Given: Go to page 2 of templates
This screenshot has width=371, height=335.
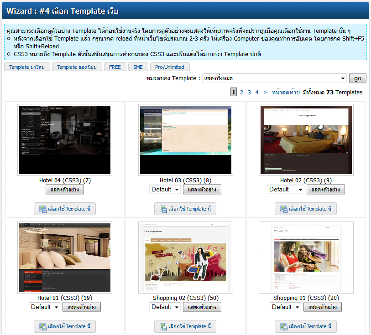Looking at the screenshot, I should pyautogui.click(x=242, y=93).
